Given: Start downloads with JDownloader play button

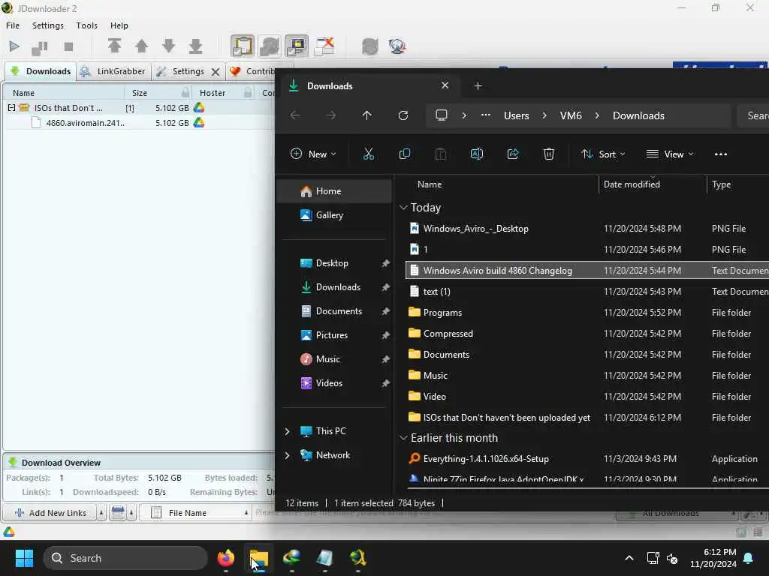Looking at the screenshot, I should pyautogui.click(x=14, y=46).
